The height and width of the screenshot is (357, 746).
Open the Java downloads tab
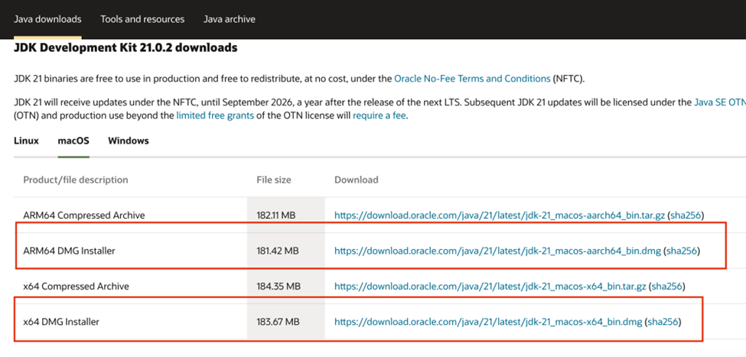tap(47, 18)
